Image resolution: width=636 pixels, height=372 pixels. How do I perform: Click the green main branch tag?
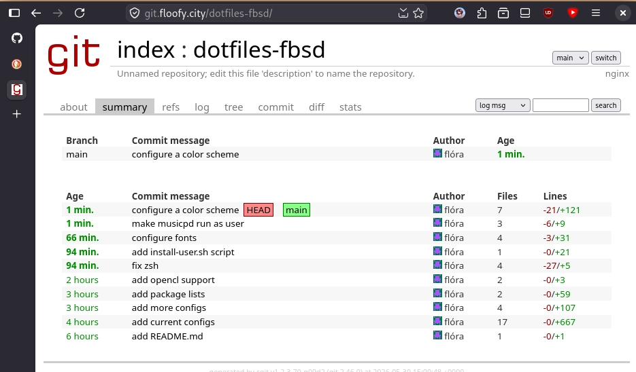point(297,210)
